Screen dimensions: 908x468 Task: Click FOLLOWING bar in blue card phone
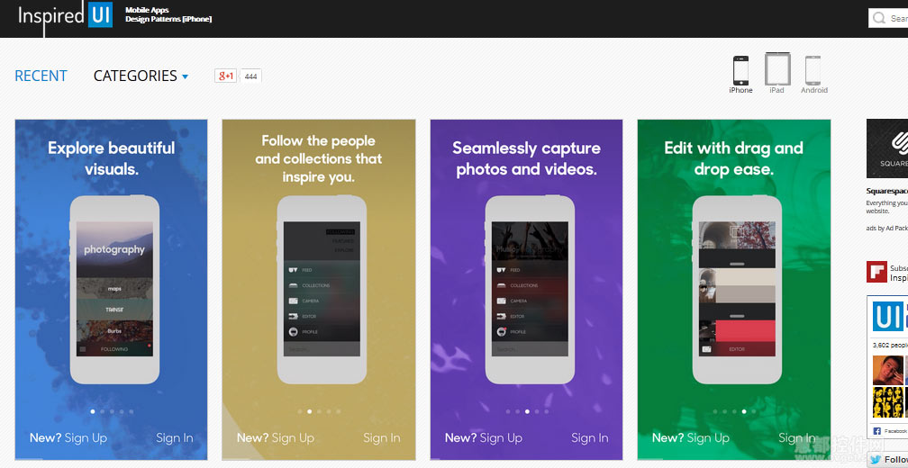[114, 349]
